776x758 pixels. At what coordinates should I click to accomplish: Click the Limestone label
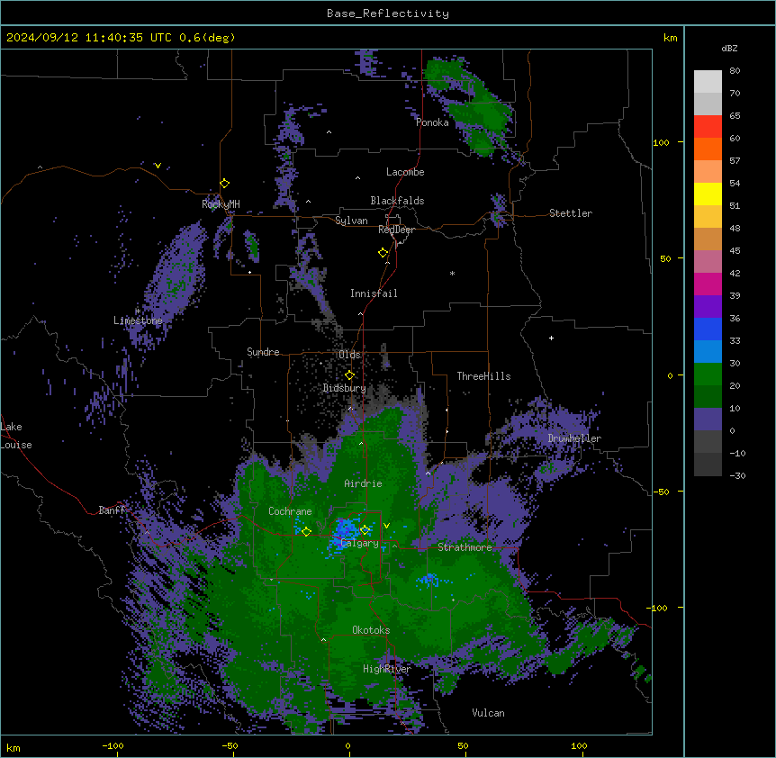tap(138, 320)
